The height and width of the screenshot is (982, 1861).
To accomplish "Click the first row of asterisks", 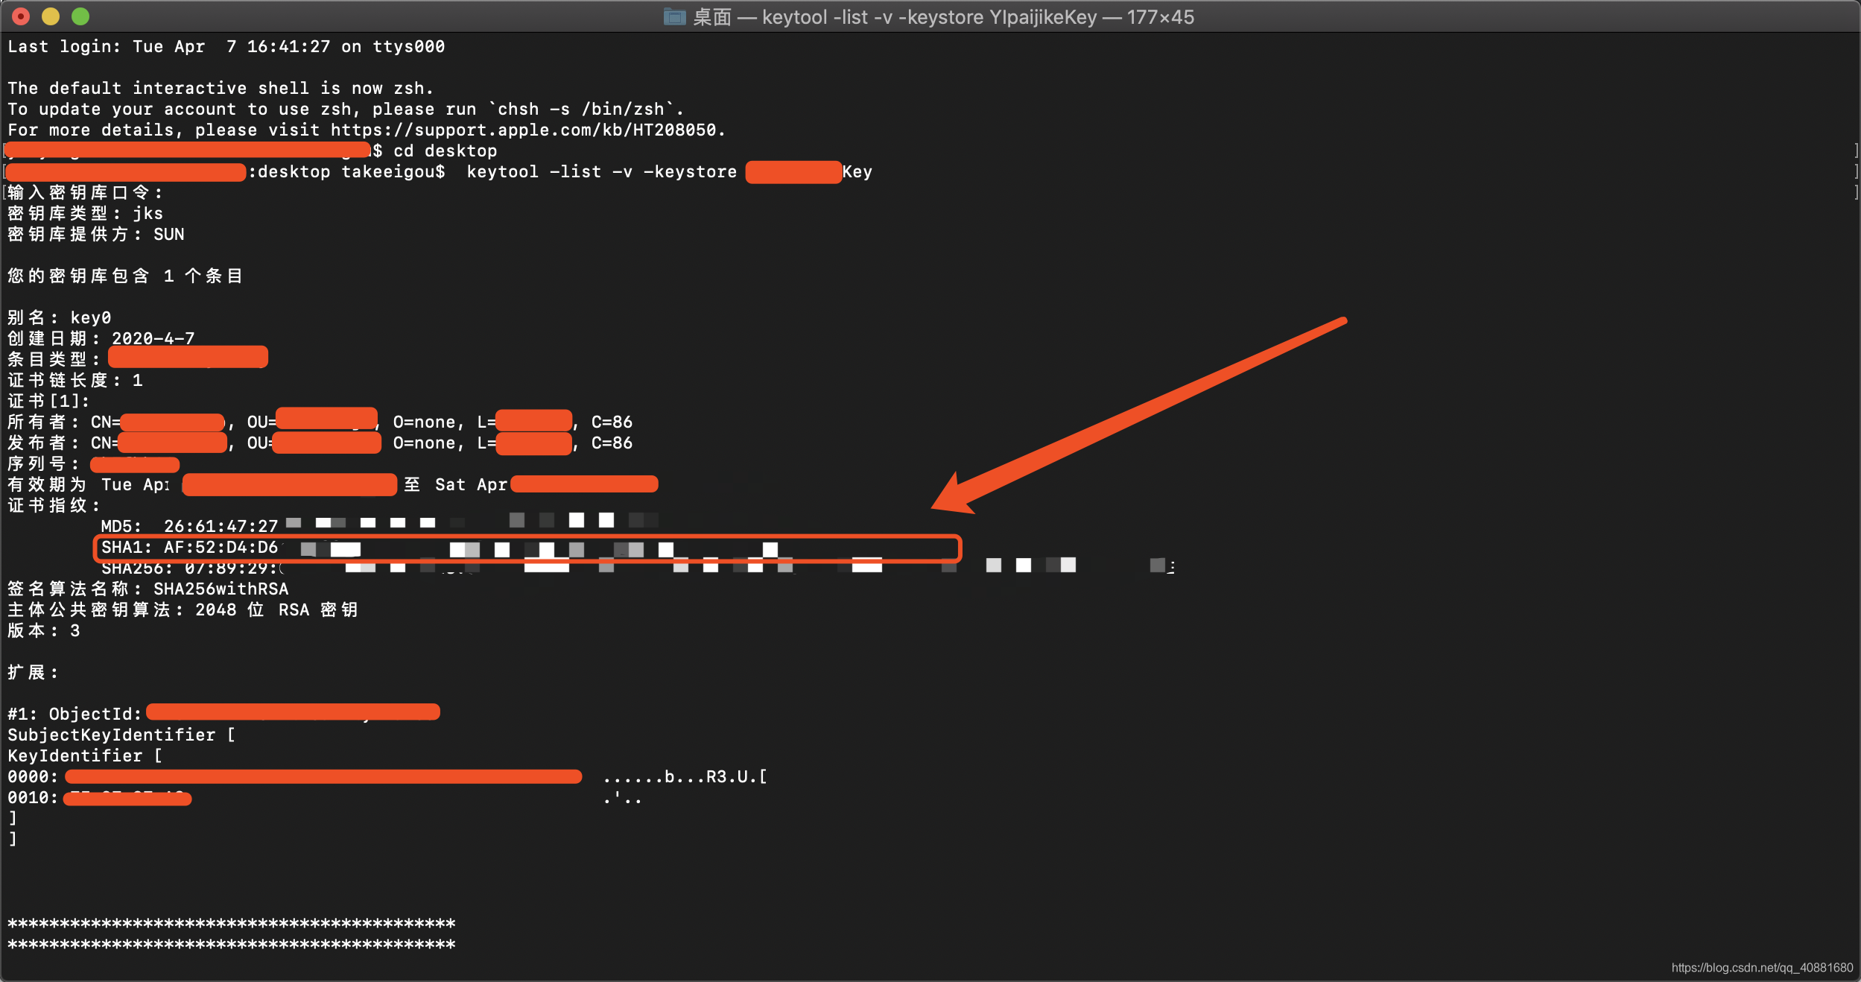I will pyautogui.click(x=232, y=924).
